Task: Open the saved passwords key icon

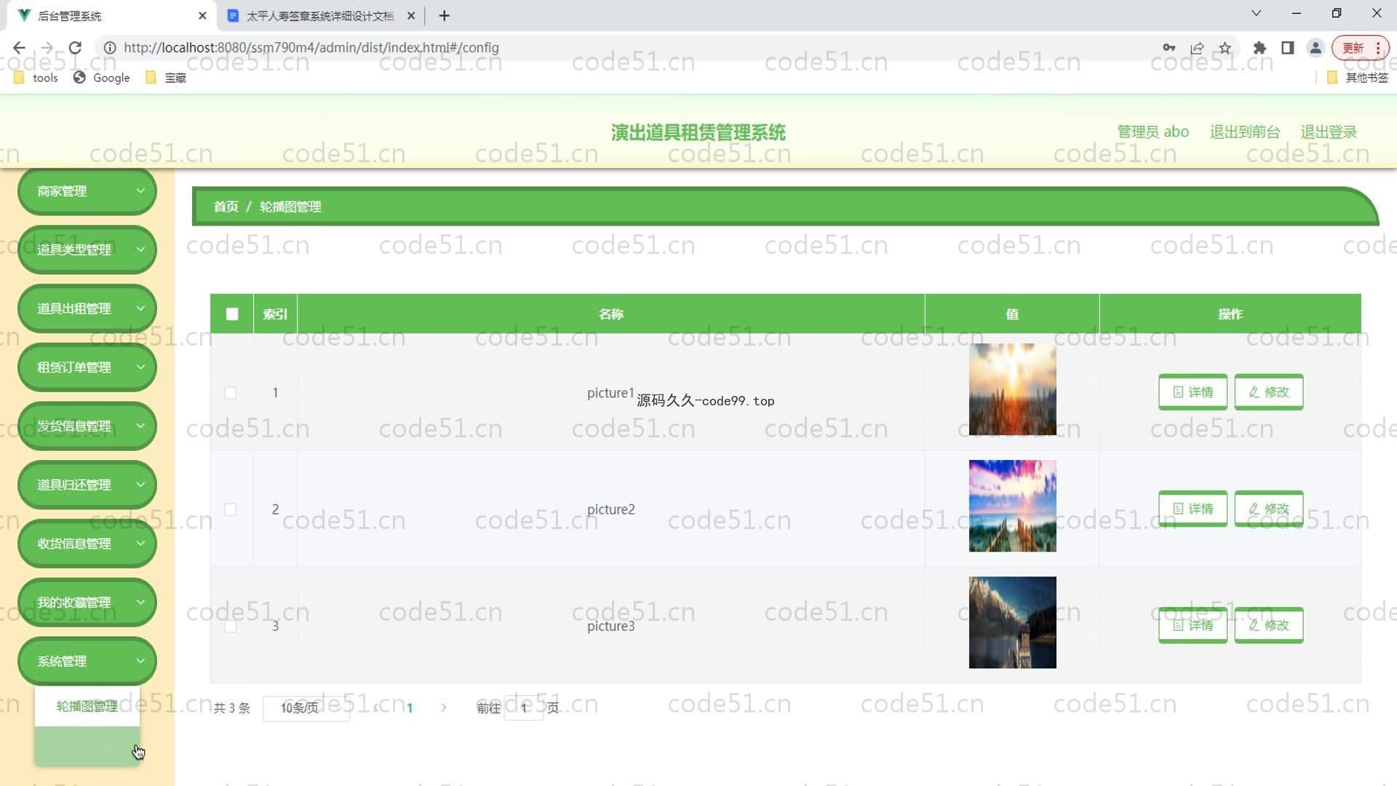Action: click(x=1169, y=47)
